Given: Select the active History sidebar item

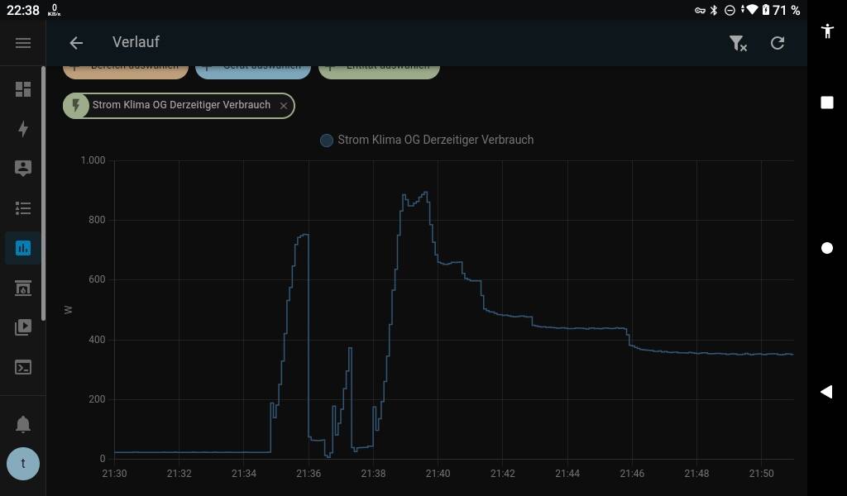Looking at the screenshot, I should pyautogui.click(x=23, y=248).
